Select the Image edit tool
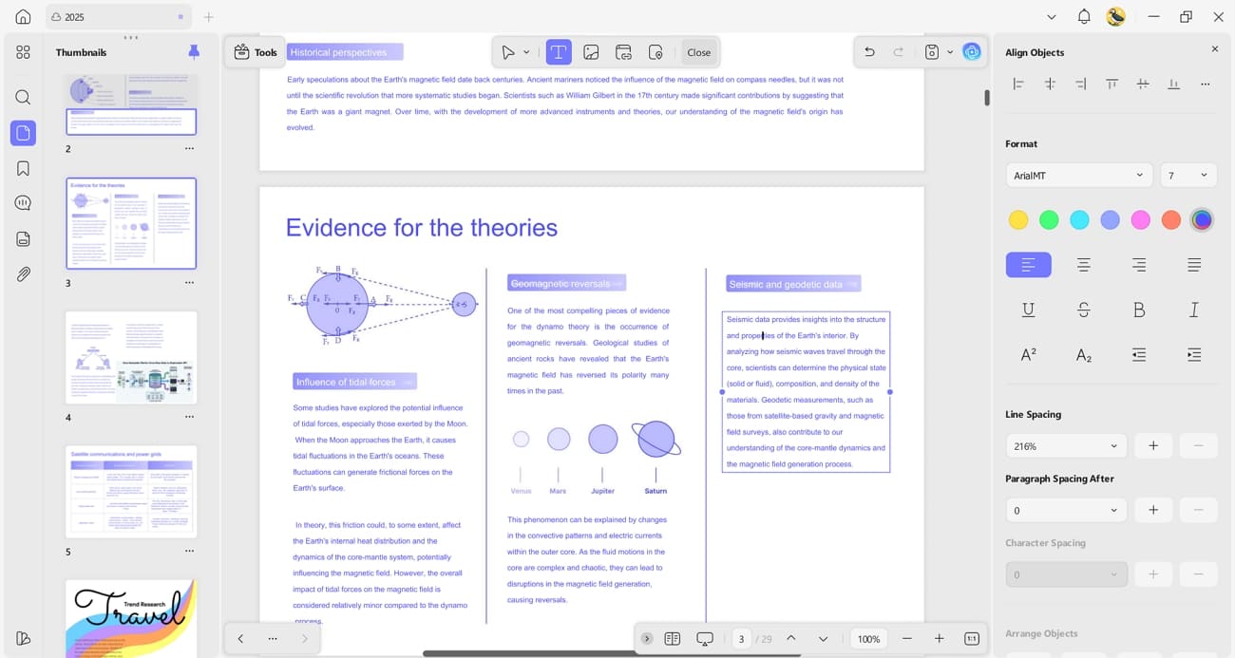 tap(591, 52)
